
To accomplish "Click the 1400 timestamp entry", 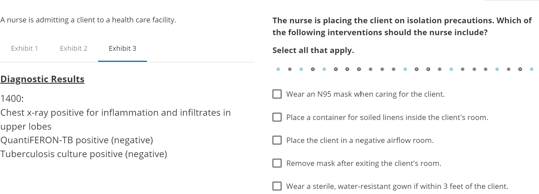I will (x=12, y=99).
